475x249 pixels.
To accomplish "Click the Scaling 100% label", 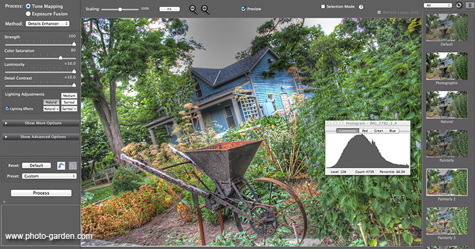I will 145,9.
